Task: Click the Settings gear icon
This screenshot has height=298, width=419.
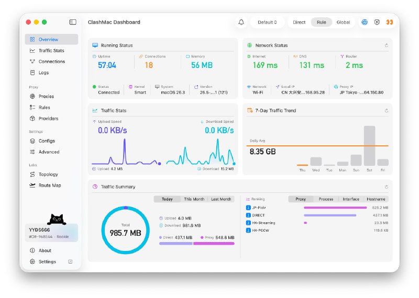Action: (x=32, y=261)
